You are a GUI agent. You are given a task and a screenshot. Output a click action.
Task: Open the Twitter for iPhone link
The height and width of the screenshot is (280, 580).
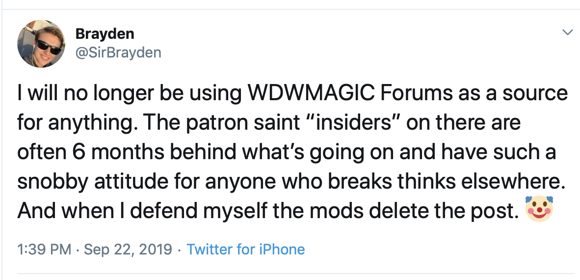coord(246,250)
